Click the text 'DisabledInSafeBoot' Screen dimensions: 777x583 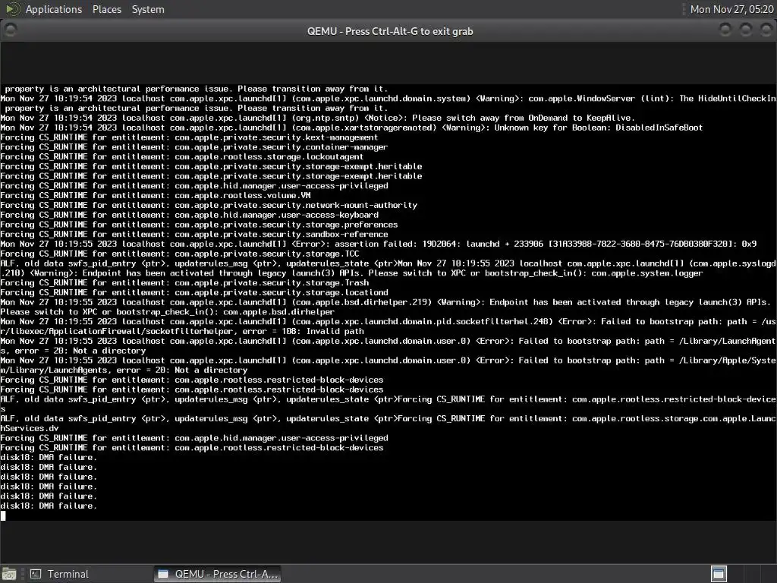659,128
